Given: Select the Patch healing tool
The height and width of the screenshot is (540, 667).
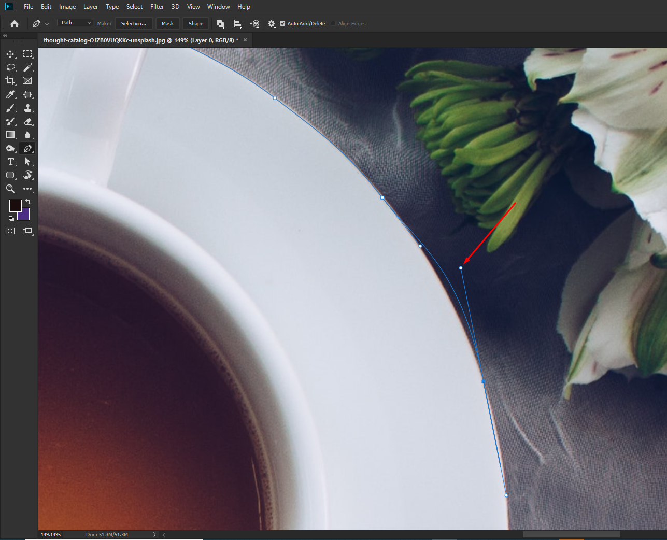Looking at the screenshot, I should (x=27, y=94).
